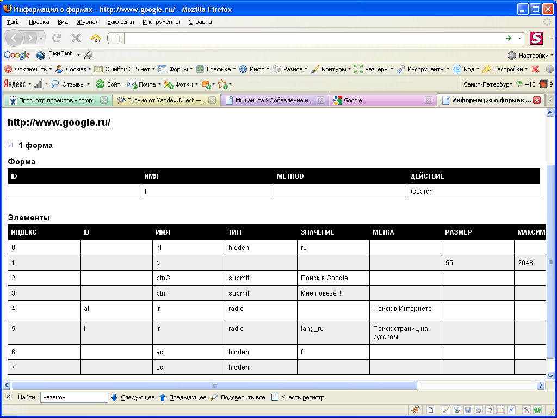
Task: Click the highlighter icon next to PageRank
Action: click(x=89, y=55)
